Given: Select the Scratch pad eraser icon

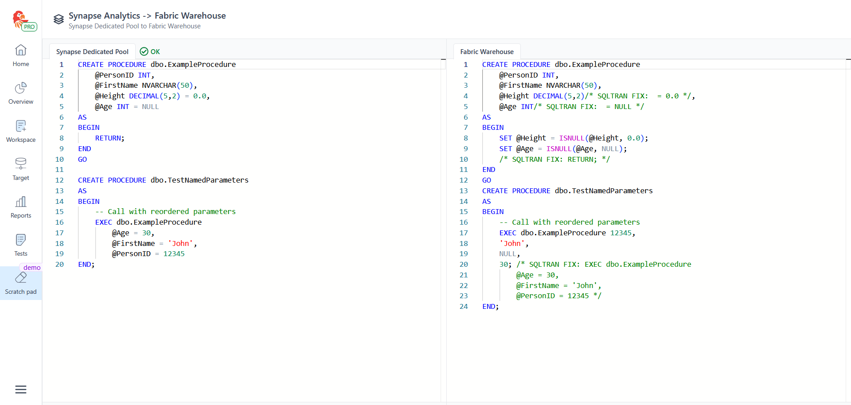Looking at the screenshot, I should (21, 278).
